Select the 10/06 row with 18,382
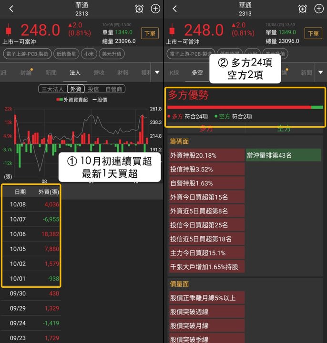 [31, 234]
